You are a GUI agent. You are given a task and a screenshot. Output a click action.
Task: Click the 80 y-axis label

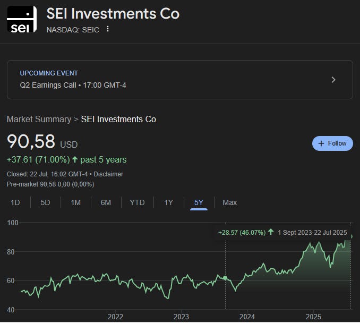11,252
